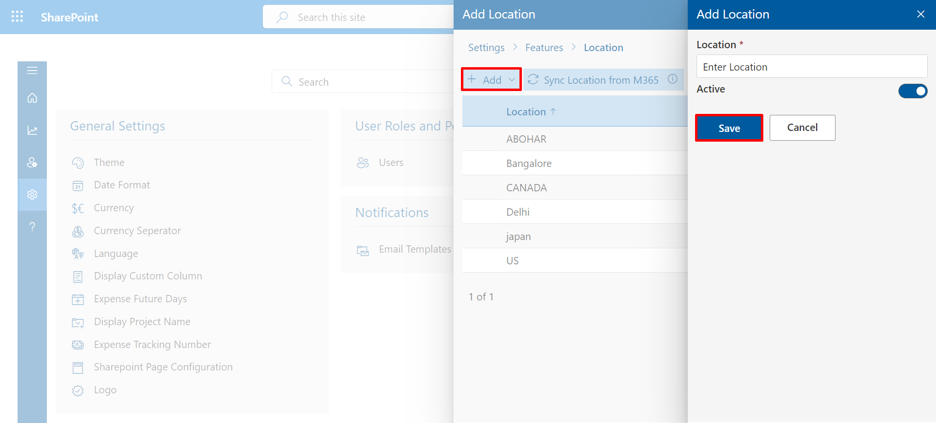Select the Delhi location row

click(x=575, y=212)
